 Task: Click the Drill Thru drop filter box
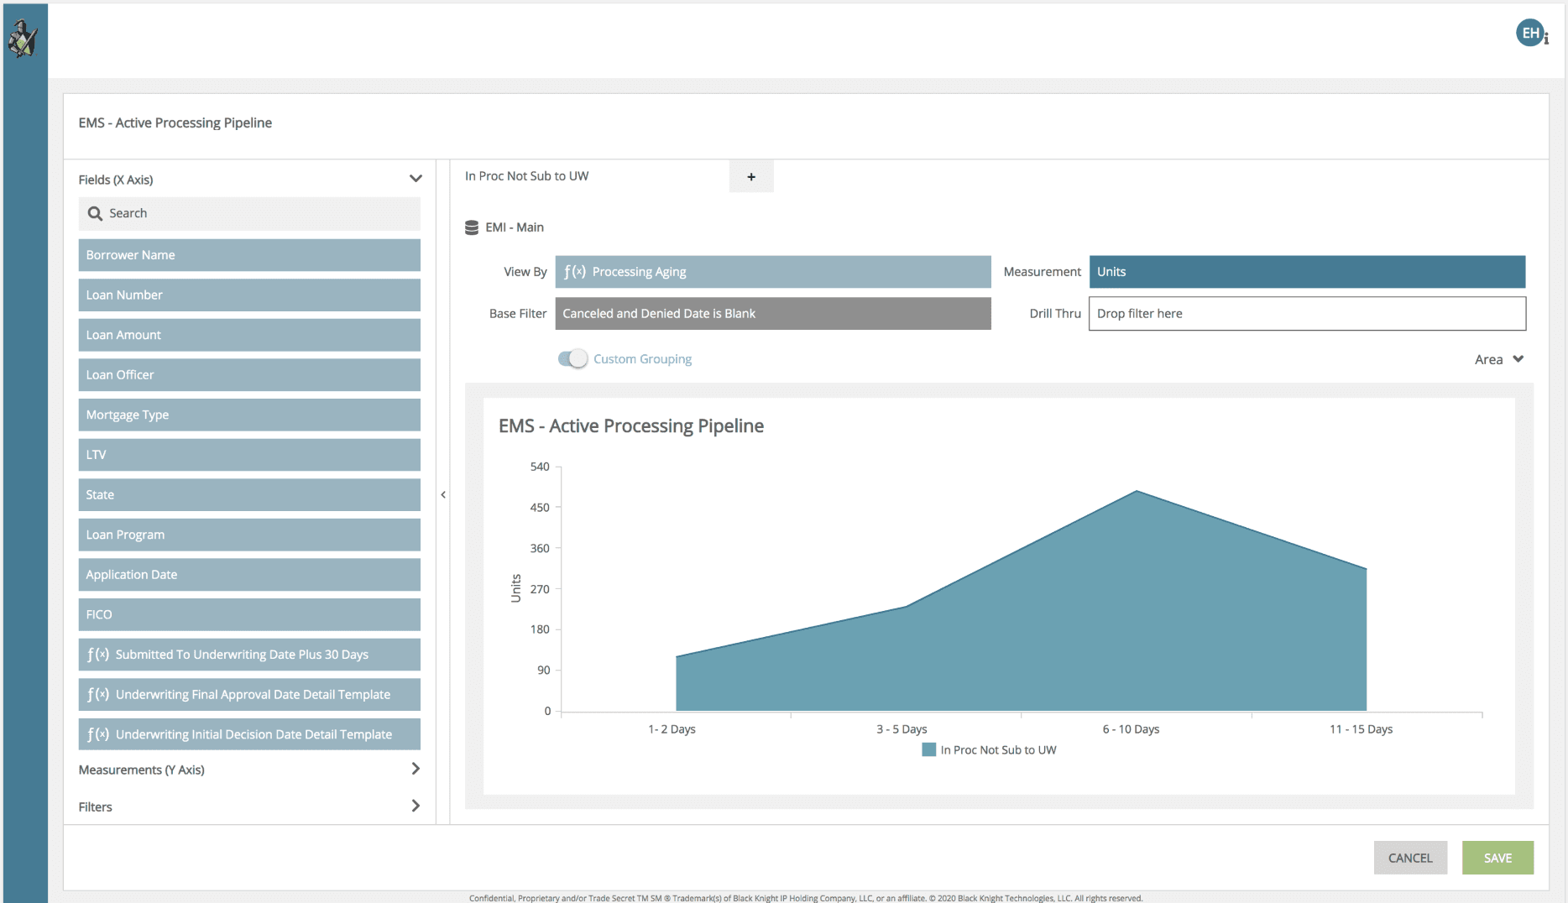[x=1307, y=314]
